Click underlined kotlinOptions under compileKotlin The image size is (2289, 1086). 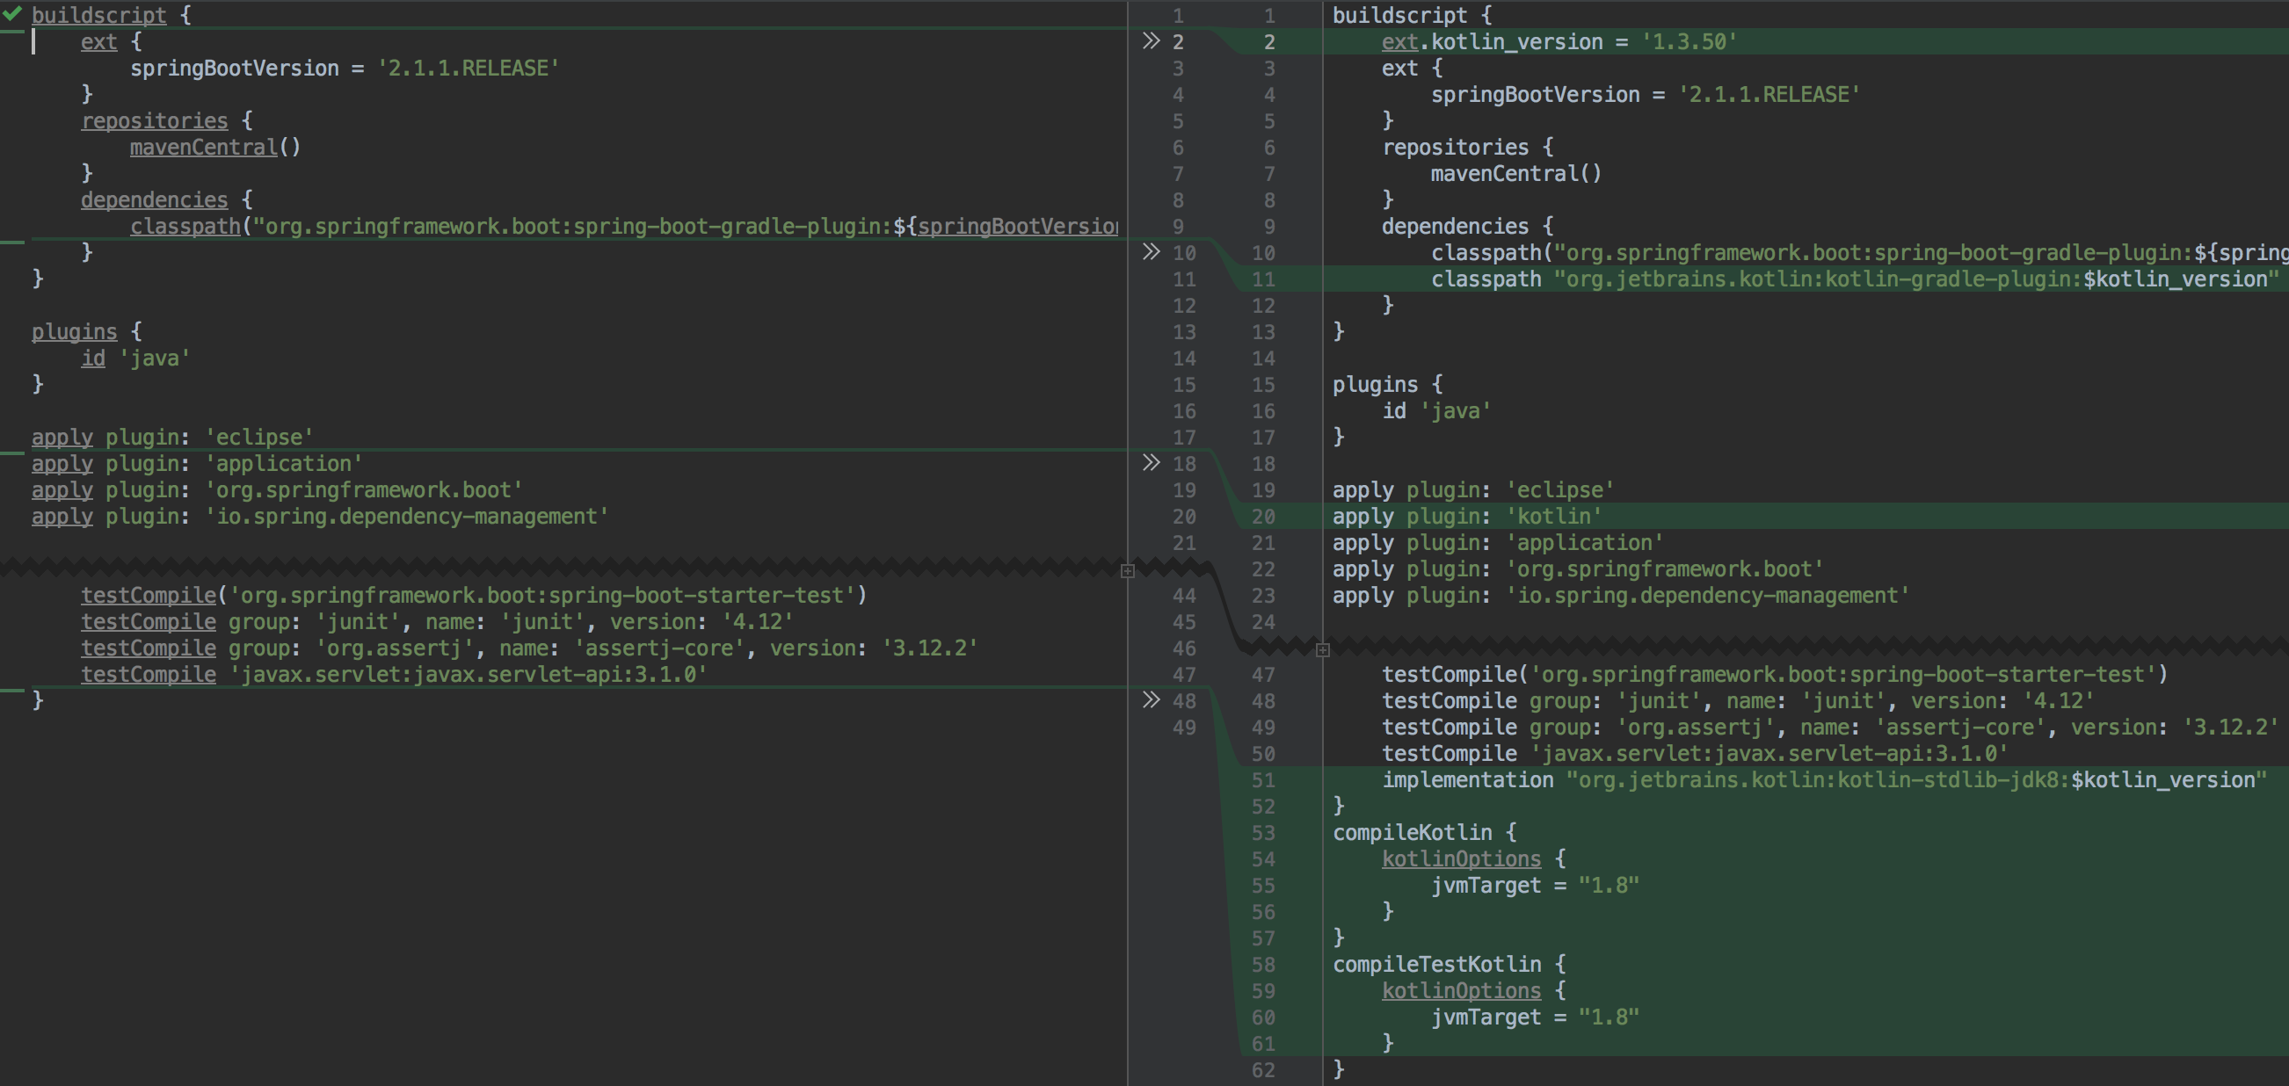point(1461,858)
